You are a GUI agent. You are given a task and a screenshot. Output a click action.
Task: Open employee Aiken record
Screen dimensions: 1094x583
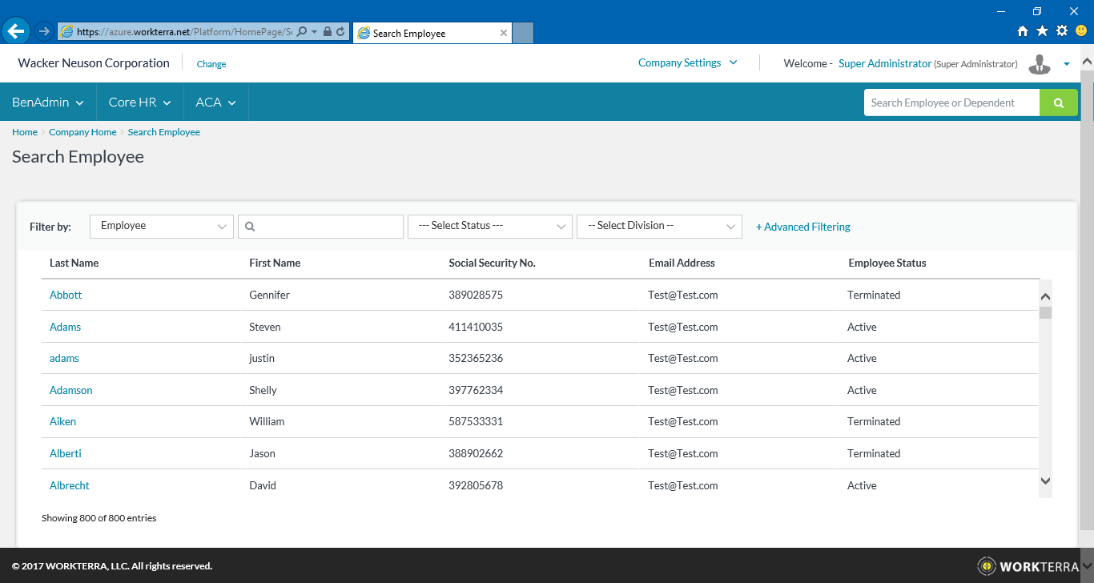[x=62, y=421]
